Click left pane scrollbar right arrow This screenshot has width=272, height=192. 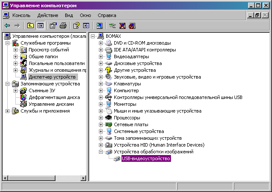[x=84, y=178]
